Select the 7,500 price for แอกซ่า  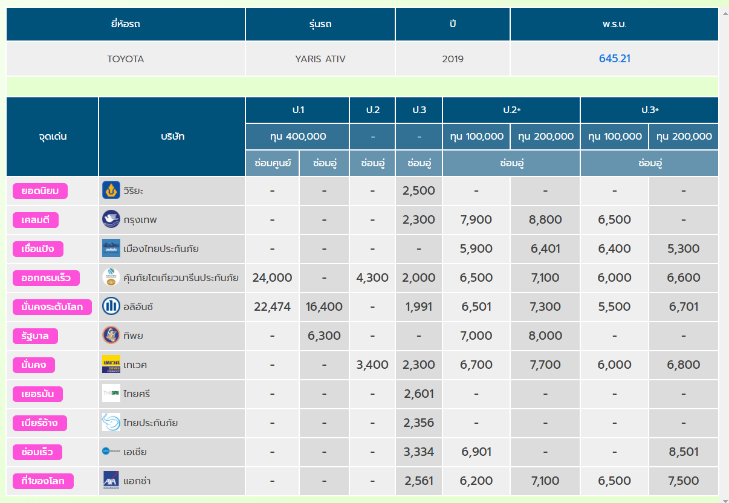point(684,481)
